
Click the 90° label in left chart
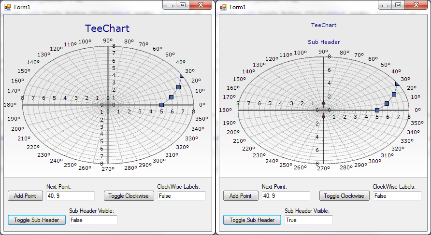[108, 41]
